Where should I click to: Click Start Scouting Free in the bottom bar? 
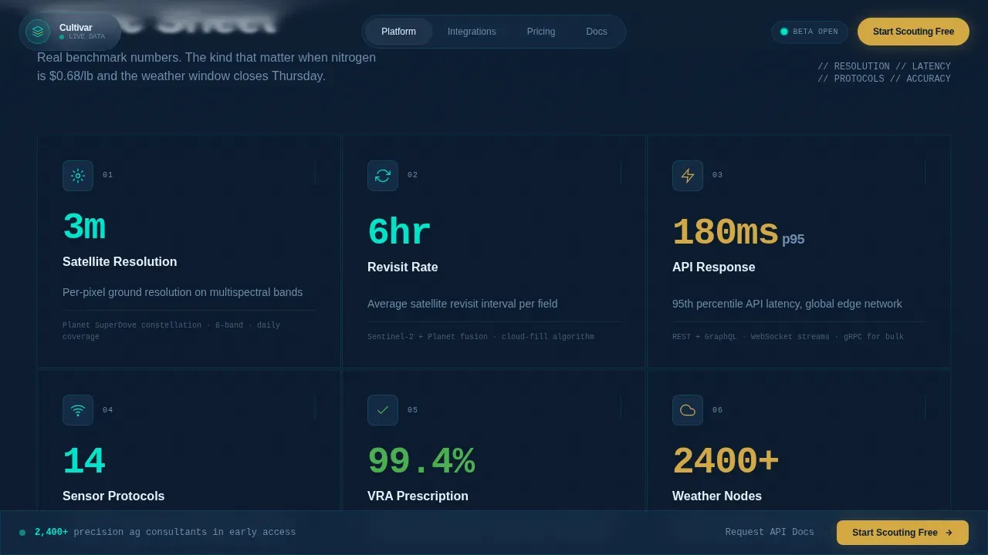tap(902, 533)
